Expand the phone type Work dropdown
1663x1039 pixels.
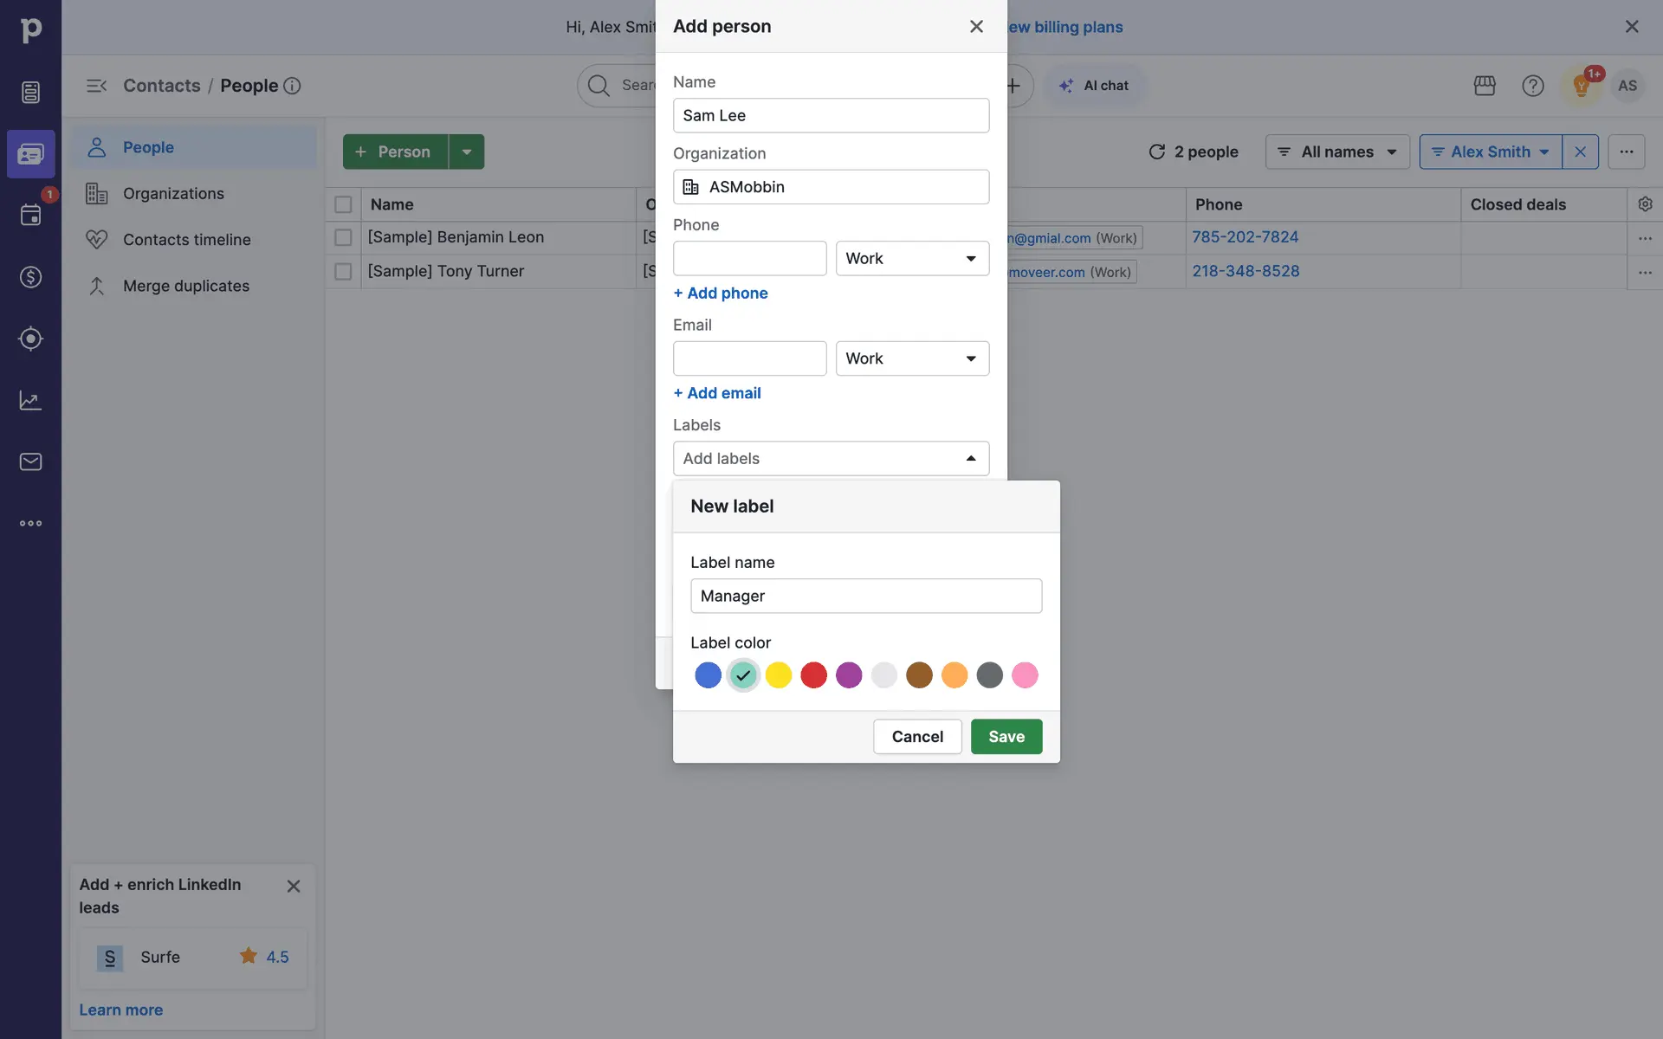point(911,259)
